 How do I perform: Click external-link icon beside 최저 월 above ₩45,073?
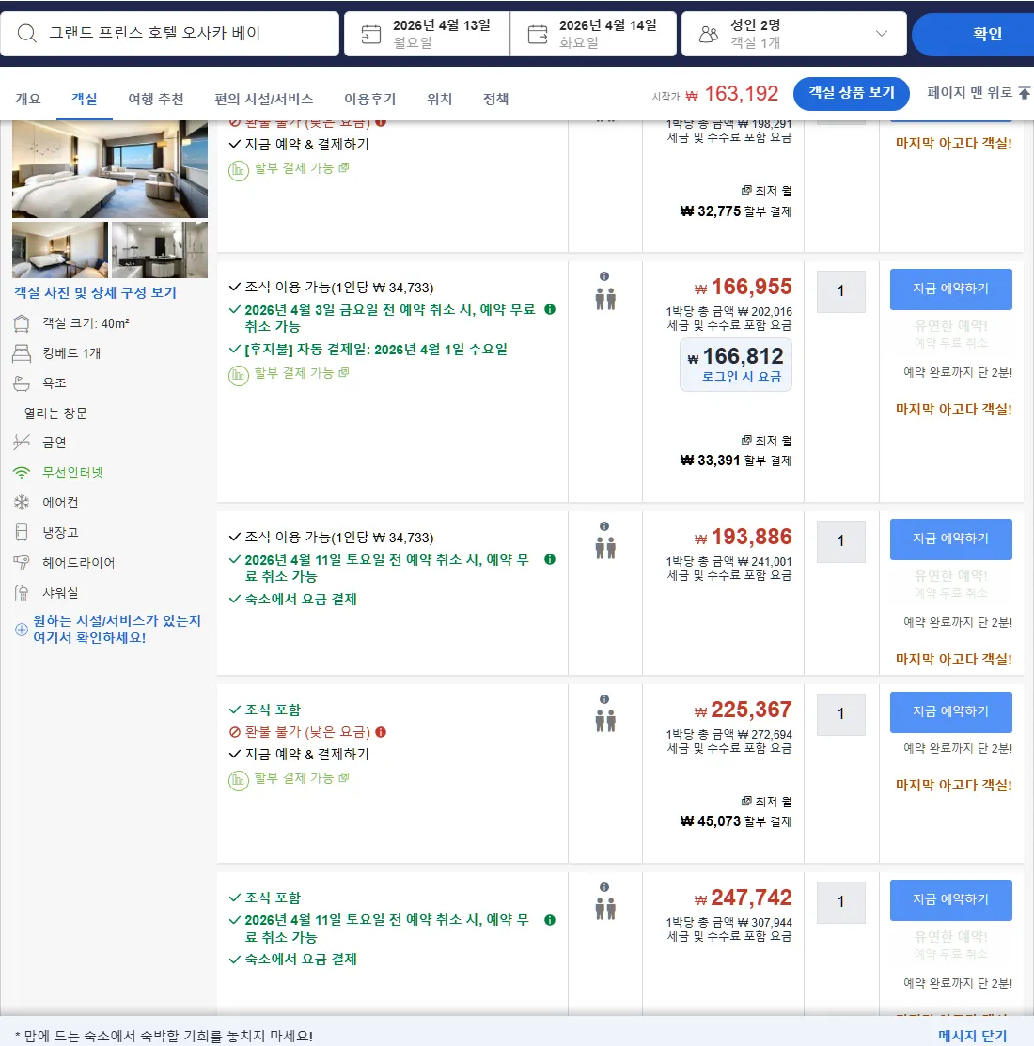(746, 801)
